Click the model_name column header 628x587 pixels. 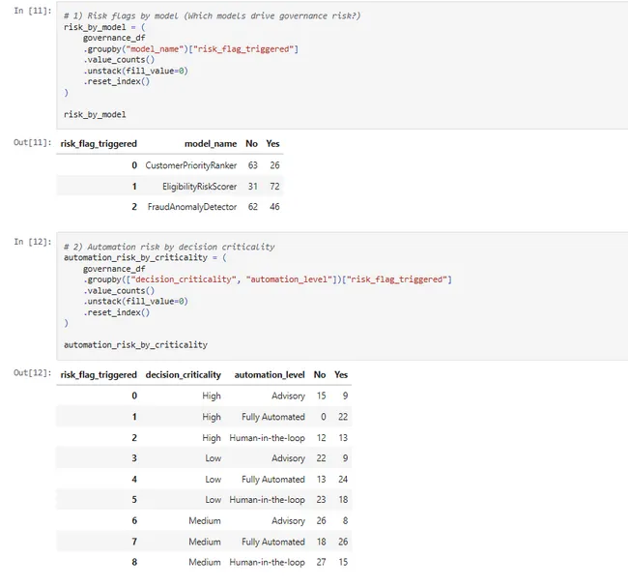210,144
